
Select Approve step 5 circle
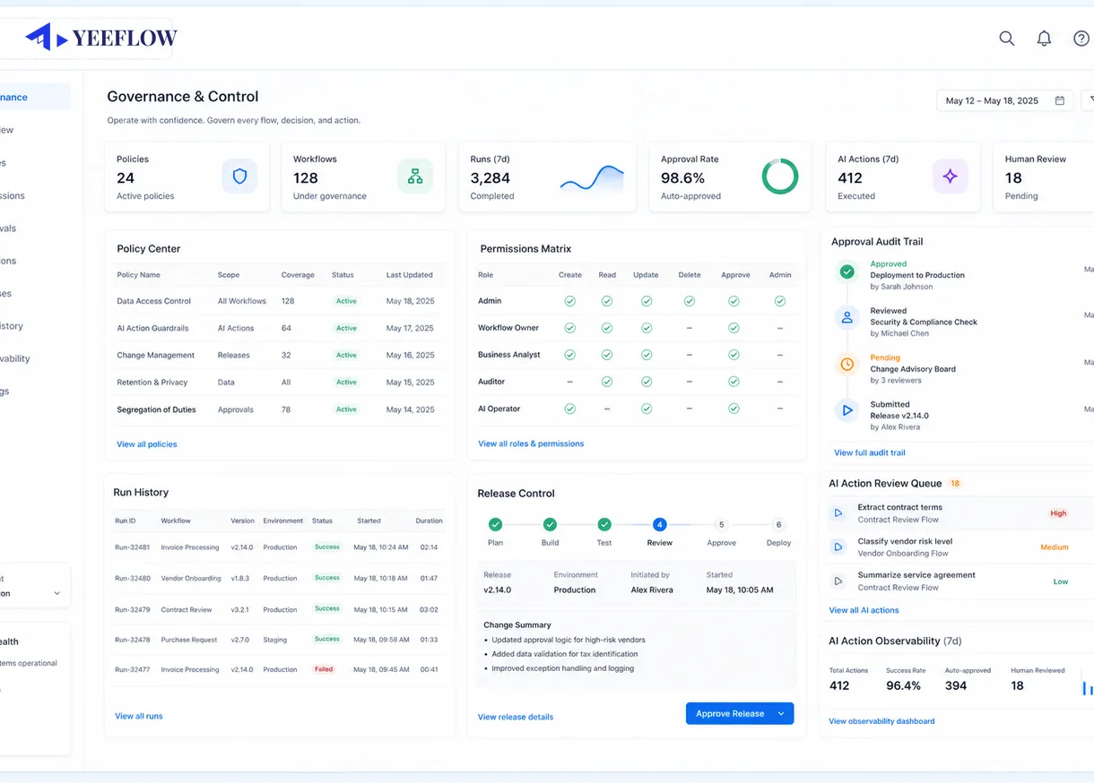pyautogui.click(x=722, y=524)
